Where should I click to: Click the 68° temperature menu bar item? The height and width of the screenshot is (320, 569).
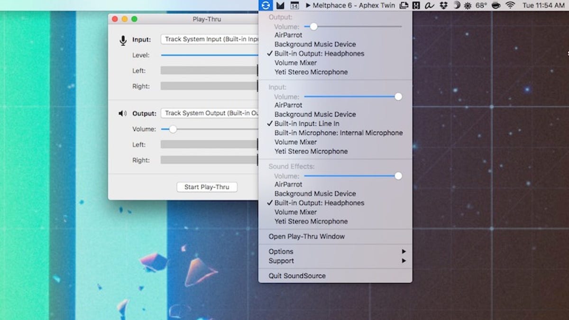pyautogui.click(x=481, y=6)
